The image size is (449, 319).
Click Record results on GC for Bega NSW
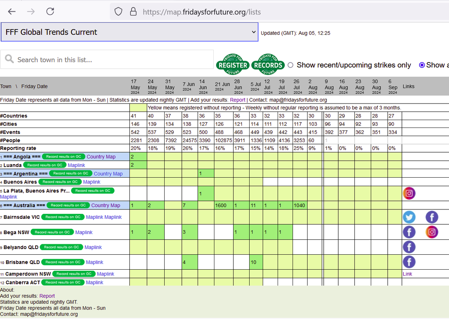coord(52,232)
